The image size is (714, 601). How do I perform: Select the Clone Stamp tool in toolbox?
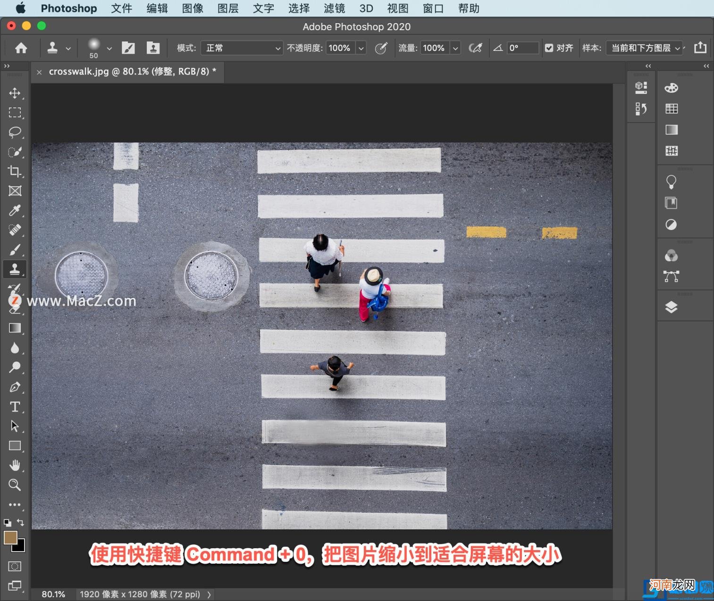pos(15,269)
